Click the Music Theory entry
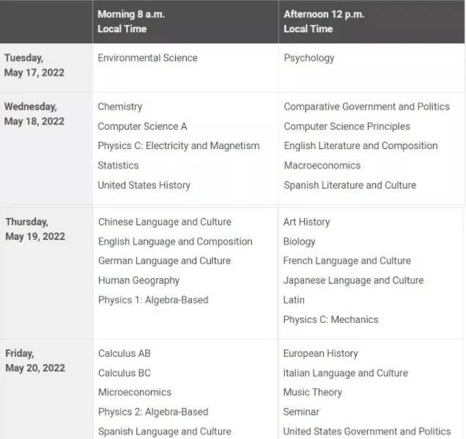Image resolution: width=466 pixels, height=439 pixels. (313, 393)
